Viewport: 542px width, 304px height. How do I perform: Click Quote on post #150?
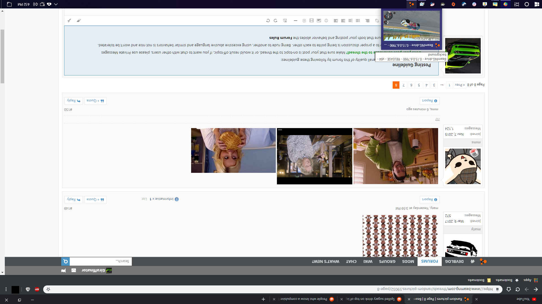coord(95,100)
